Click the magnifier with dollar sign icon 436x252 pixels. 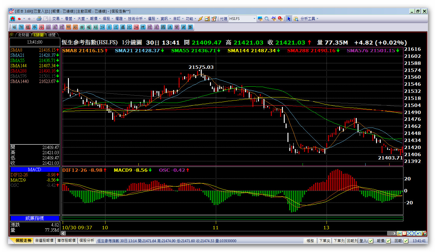pos(296,19)
